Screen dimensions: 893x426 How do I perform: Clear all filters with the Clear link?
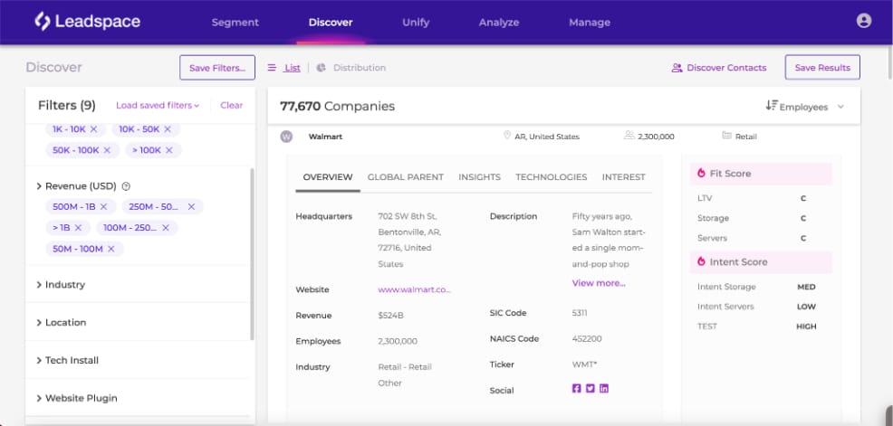[x=231, y=105]
